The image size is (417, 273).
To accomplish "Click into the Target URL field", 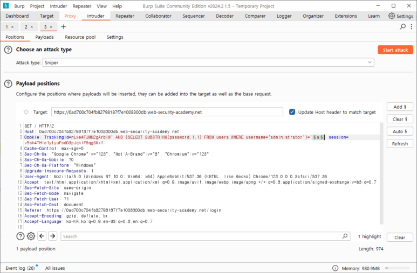I will click(167, 112).
